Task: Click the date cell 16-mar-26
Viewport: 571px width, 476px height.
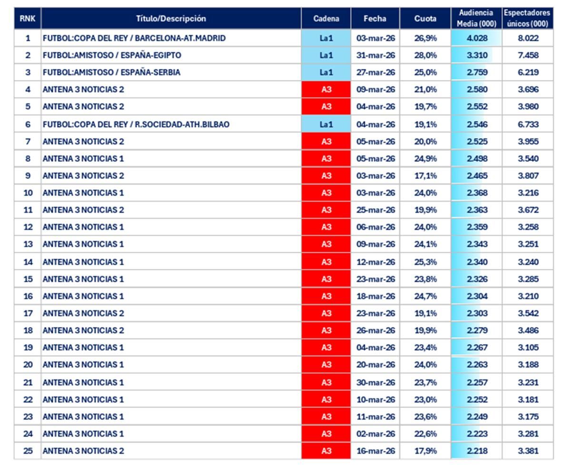Action: pyautogui.click(x=375, y=451)
